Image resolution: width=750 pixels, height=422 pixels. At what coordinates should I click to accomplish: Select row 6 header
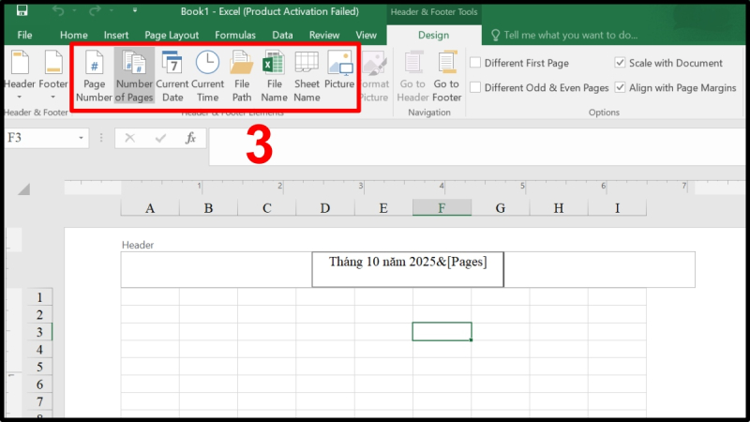click(x=39, y=384)
